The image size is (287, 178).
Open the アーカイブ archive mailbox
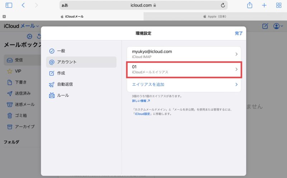22,127
